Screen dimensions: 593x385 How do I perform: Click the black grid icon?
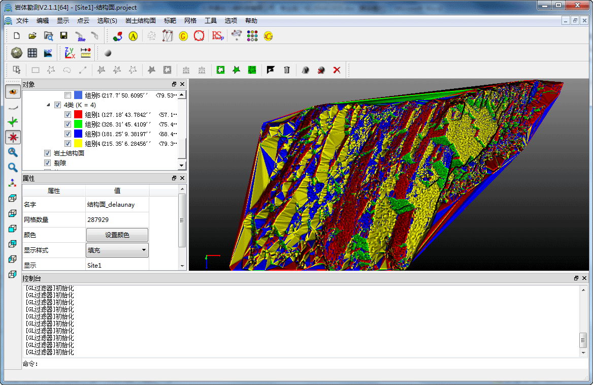tap(32, 53)
